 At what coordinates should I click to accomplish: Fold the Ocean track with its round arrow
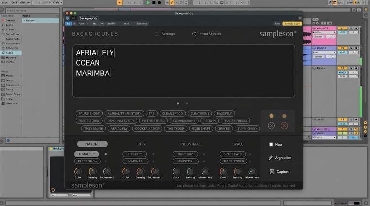[314, 48]
